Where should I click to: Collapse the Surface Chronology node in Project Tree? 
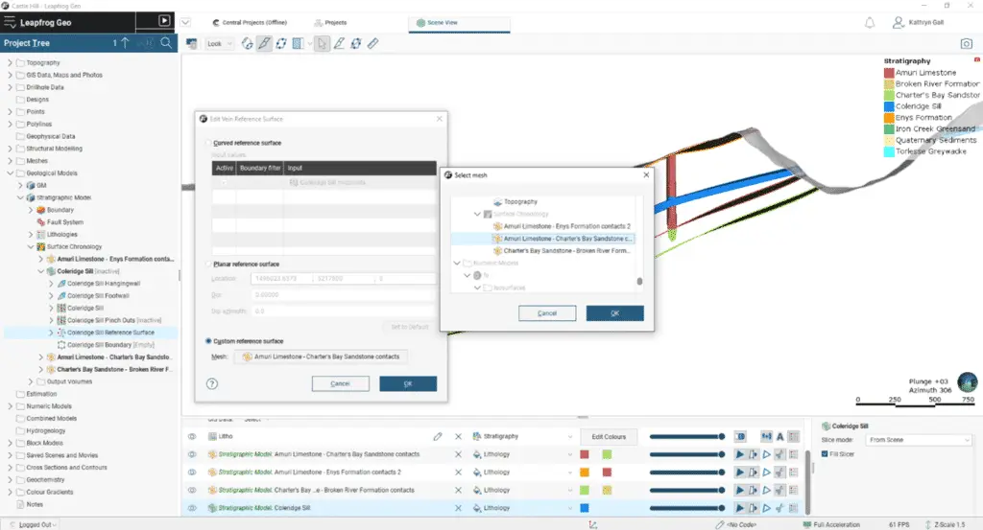(x=30, y=246)
